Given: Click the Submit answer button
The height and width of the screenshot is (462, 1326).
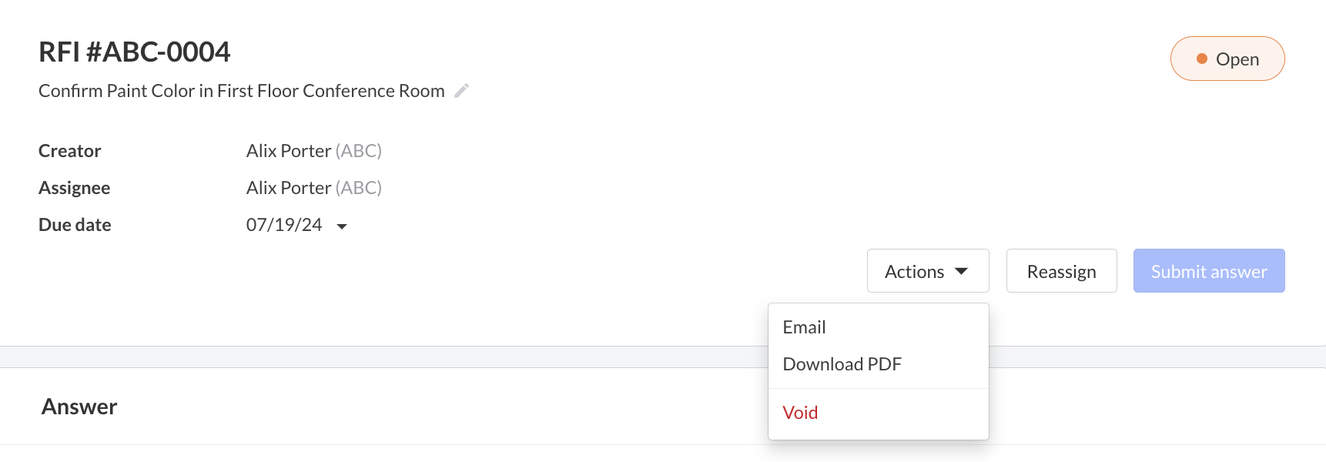Looking at the screenshot, I should [1208, 271].
